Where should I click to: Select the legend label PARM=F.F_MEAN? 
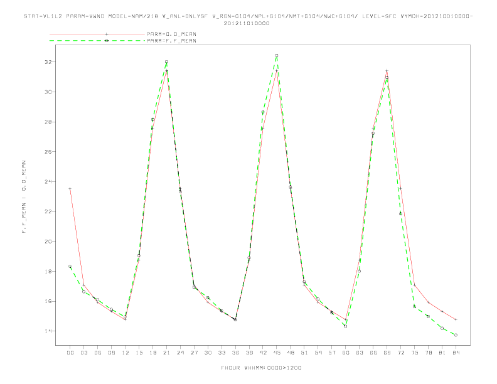pyautogui.click(x=171, y=41)
